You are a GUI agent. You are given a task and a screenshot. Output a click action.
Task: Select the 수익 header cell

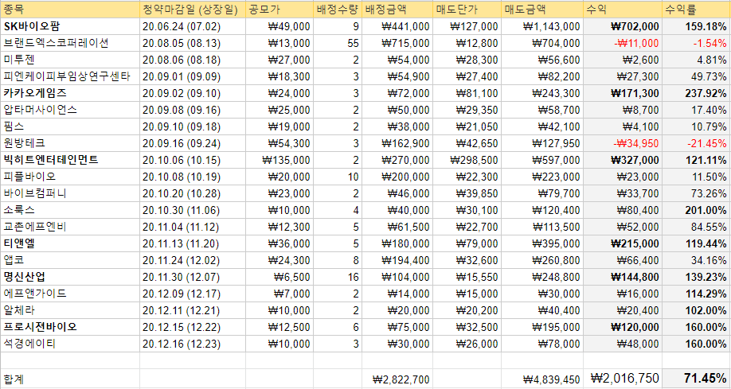pyautogui.click(x=623, y=10)
